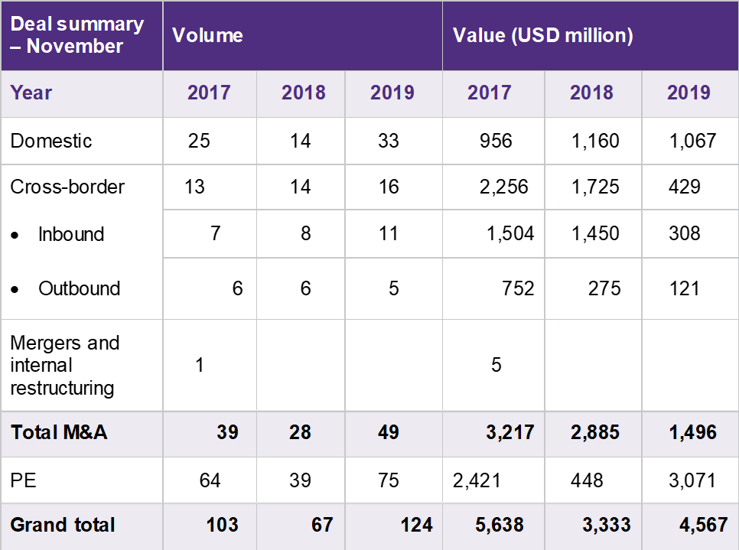The height and width of the screenshot is (550, 739).
Task: Select the Value (USD million) header
Action: [x=542, y=35]
